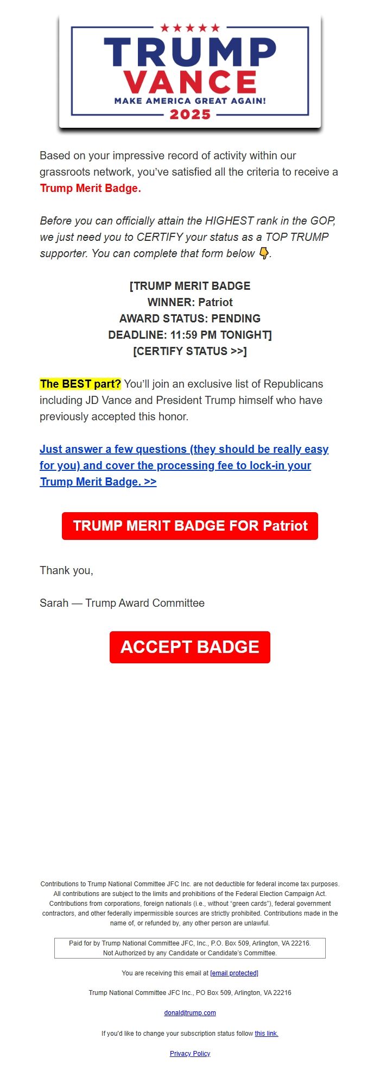The height and width of the screenshot is (1076, 380).
Task: Click the '[TRUMP MERIT BADGE' heading line
Action: 190,286
